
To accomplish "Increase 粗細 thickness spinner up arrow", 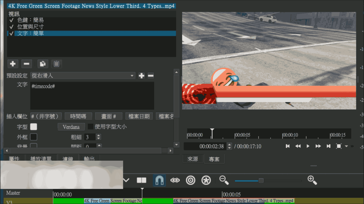I will click(99, 135).
